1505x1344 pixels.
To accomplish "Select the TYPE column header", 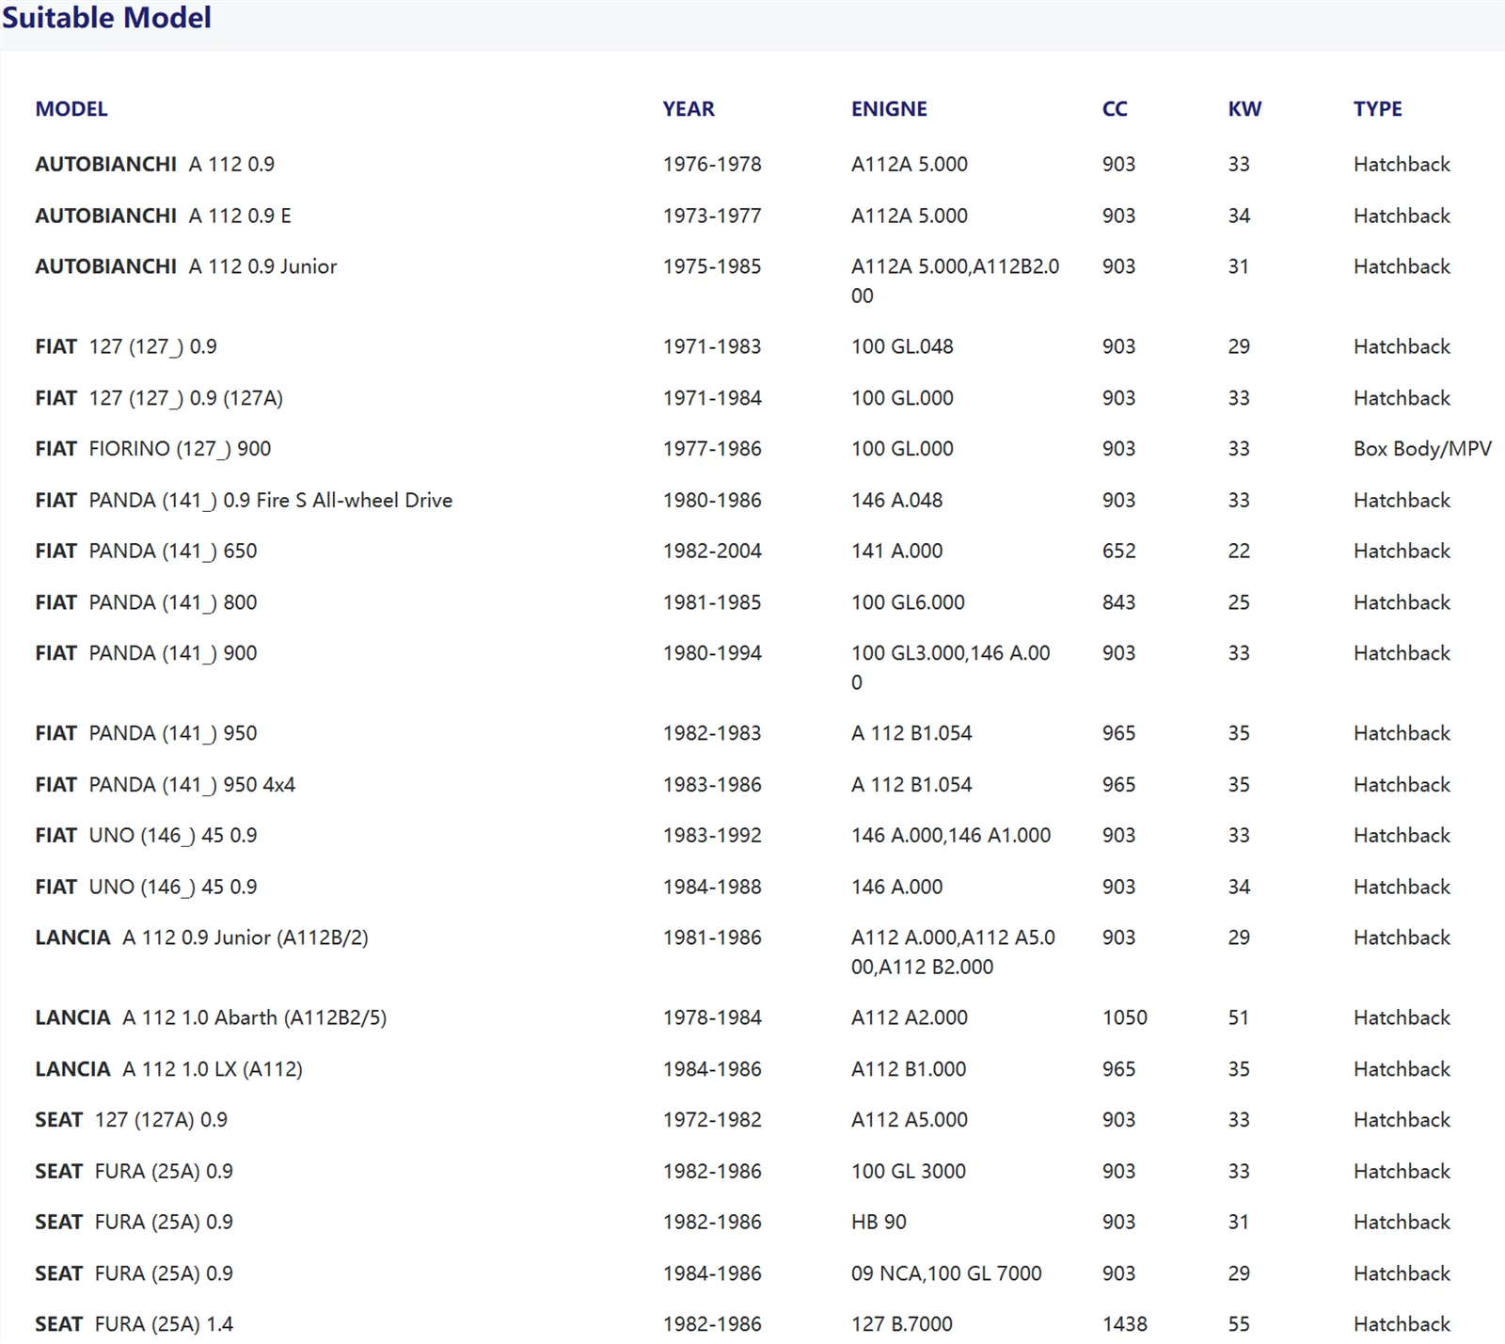I will click(x=1378, y=109).
